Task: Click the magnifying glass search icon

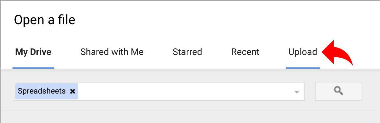Action: 338,91
